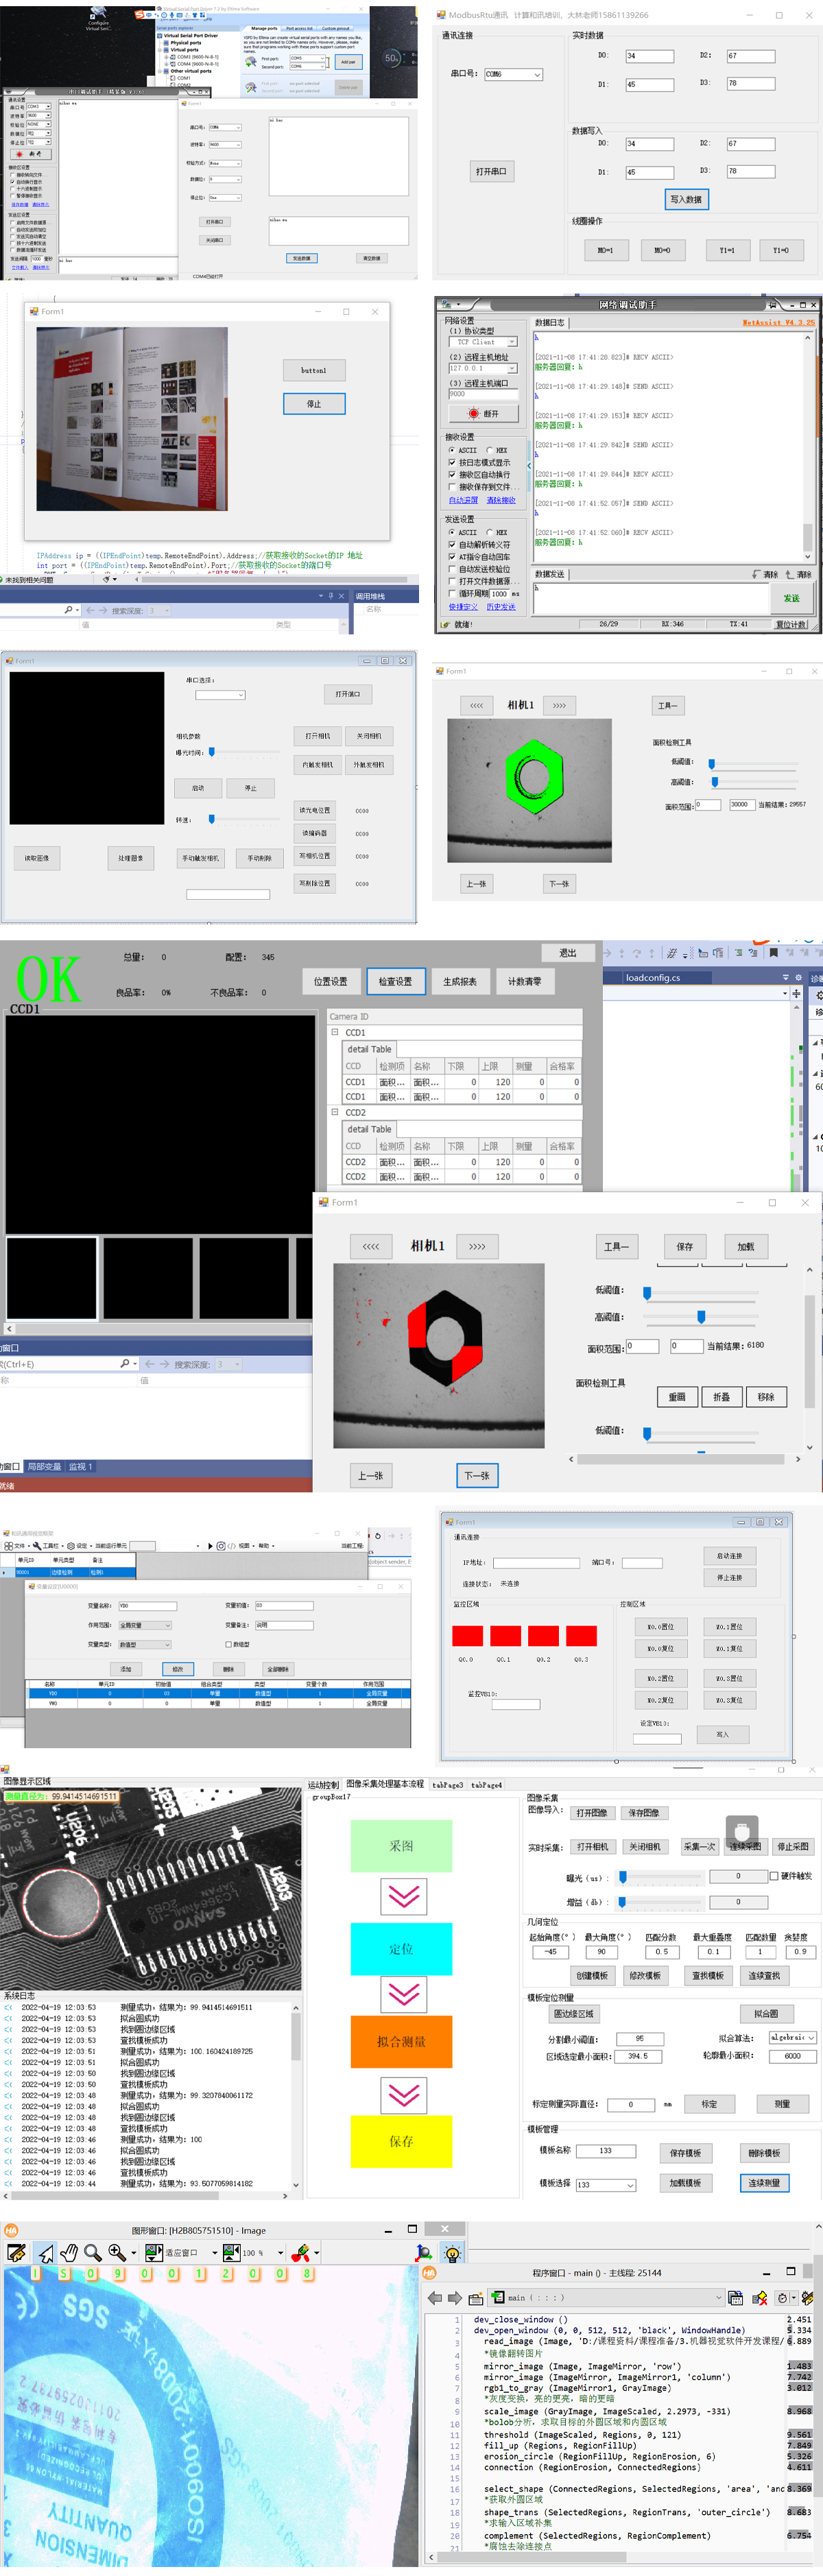The height and width of the screenshot is (2576, 823).
Task: Click <<<< previous camera button in red nut Form1
Action: click(x=371, y=1246)
